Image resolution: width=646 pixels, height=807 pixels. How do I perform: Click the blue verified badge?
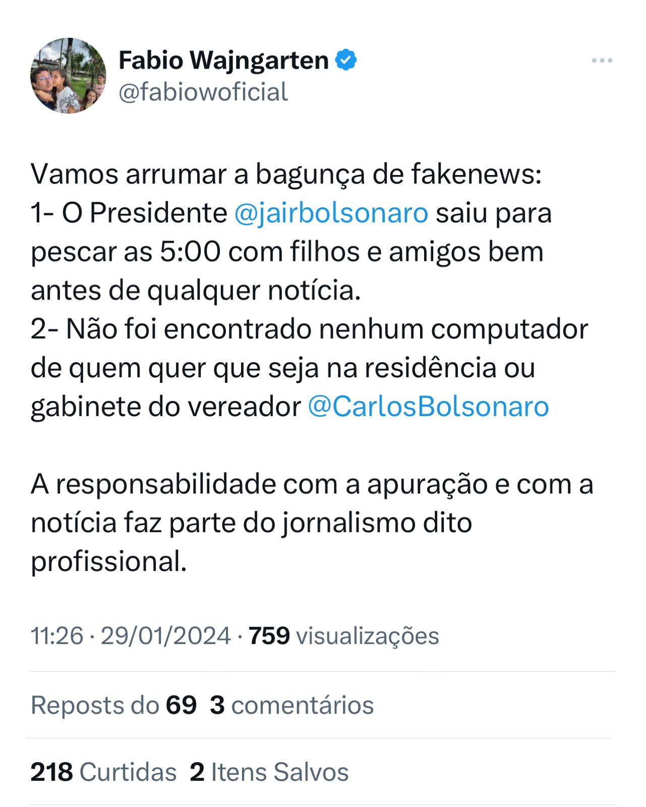coord(346,60)
